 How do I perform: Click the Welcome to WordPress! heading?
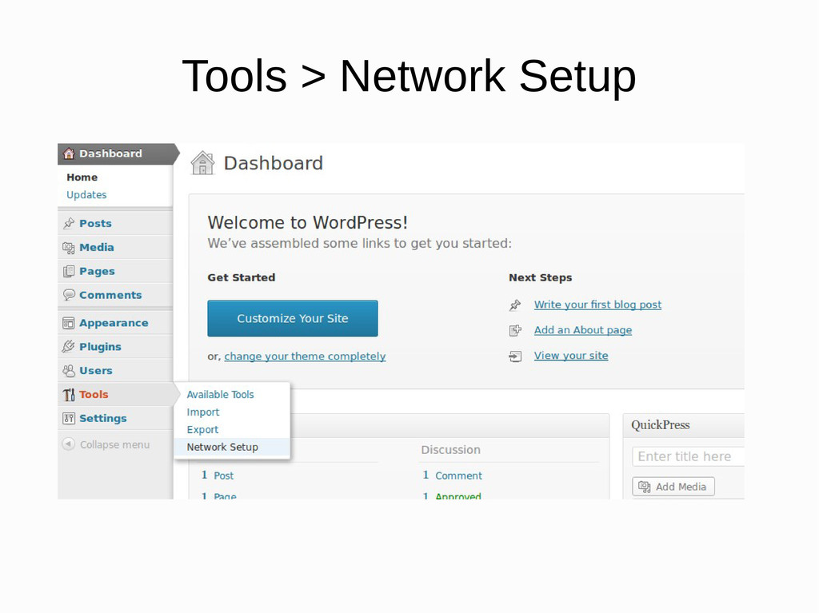coord(308,223)
